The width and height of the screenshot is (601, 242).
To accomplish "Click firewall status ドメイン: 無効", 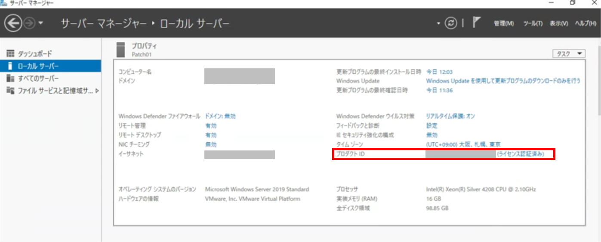I will [220, 116].
